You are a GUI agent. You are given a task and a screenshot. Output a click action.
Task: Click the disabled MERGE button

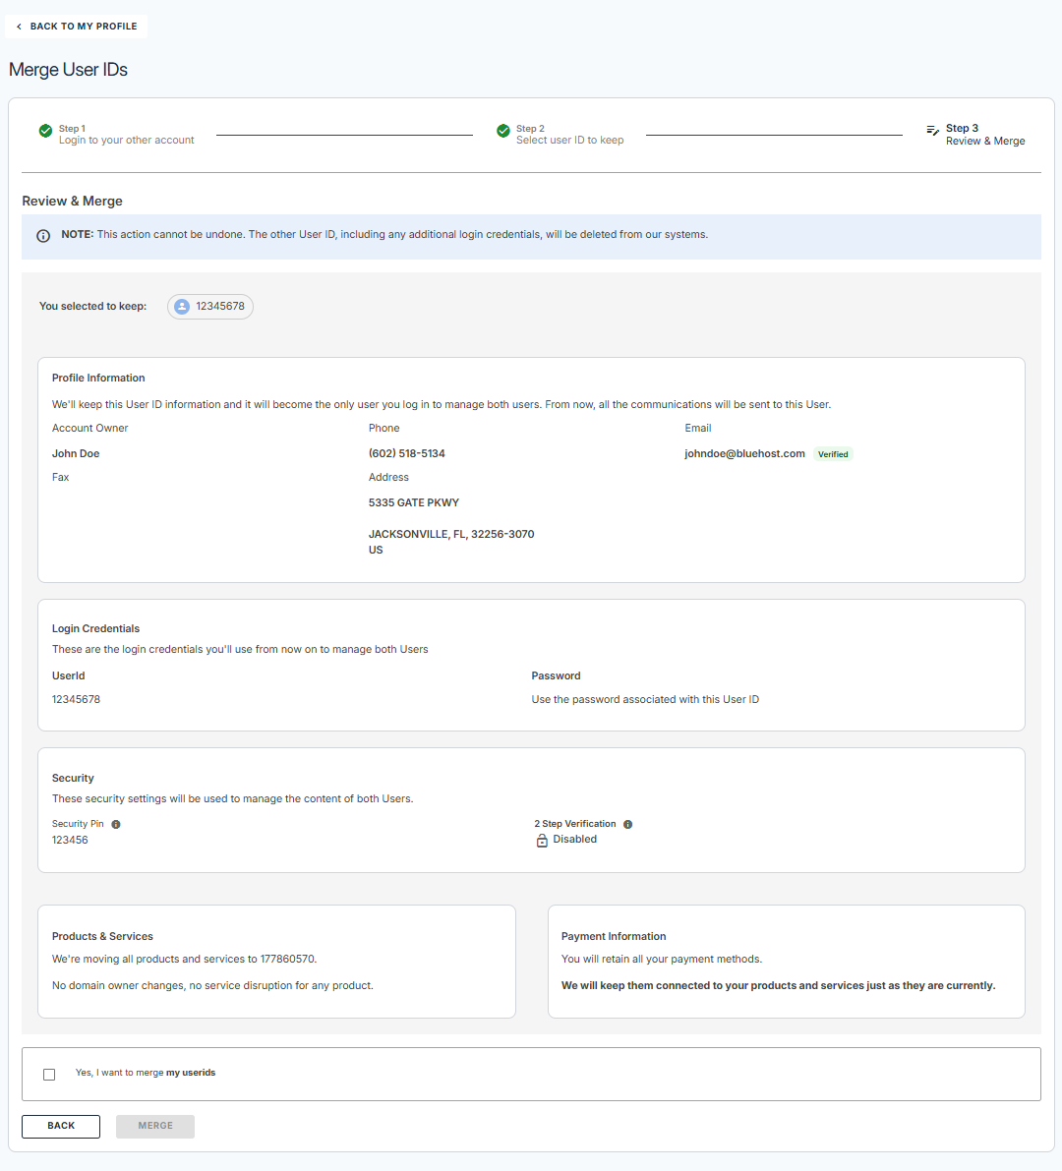click(154, 1126)
